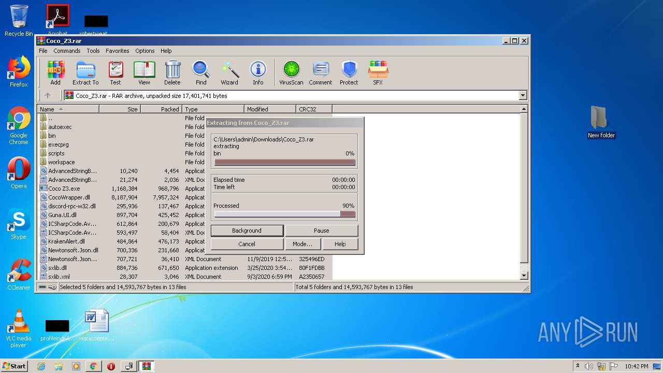
Task: Click the Extract To toolbar icon
Action: [85, 73]
